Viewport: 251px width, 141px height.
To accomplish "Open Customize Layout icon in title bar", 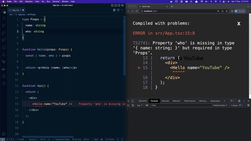I will point(122,5).
